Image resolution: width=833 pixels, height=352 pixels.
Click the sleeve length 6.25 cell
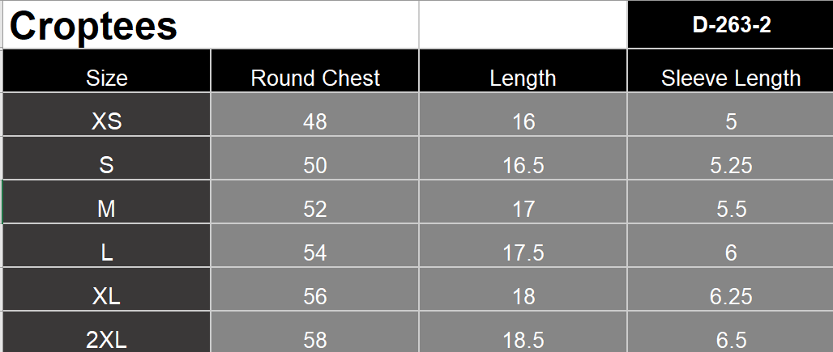pos(731,296)
